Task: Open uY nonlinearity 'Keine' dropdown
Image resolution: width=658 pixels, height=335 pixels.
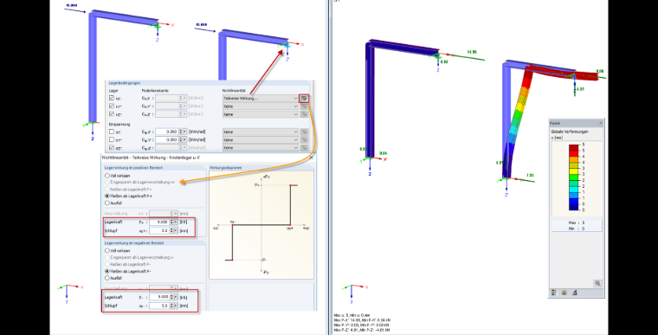Action: [261, 106]
